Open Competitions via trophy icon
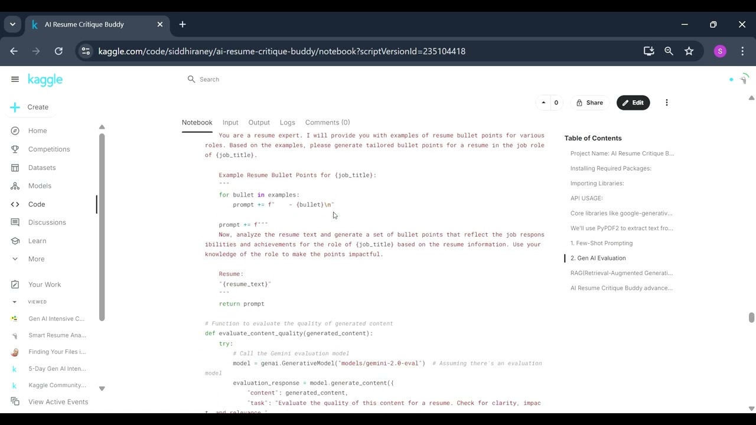Viewport: 756px width, 425px height. click(x=15, y=149)
